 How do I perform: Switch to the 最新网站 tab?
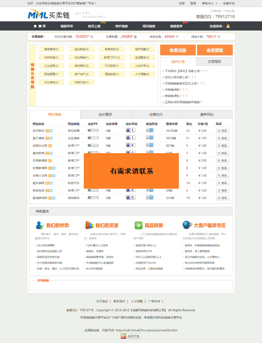[207, 114]
